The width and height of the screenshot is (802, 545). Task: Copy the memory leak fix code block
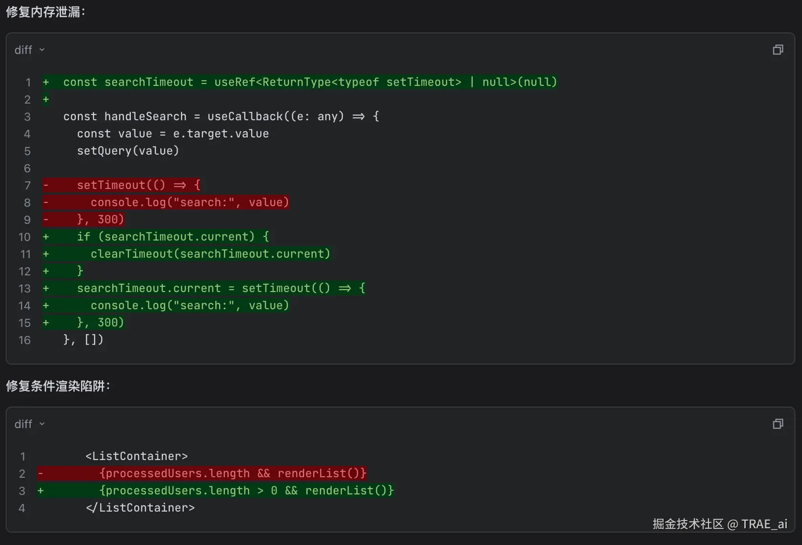click(x=778, y=50)
